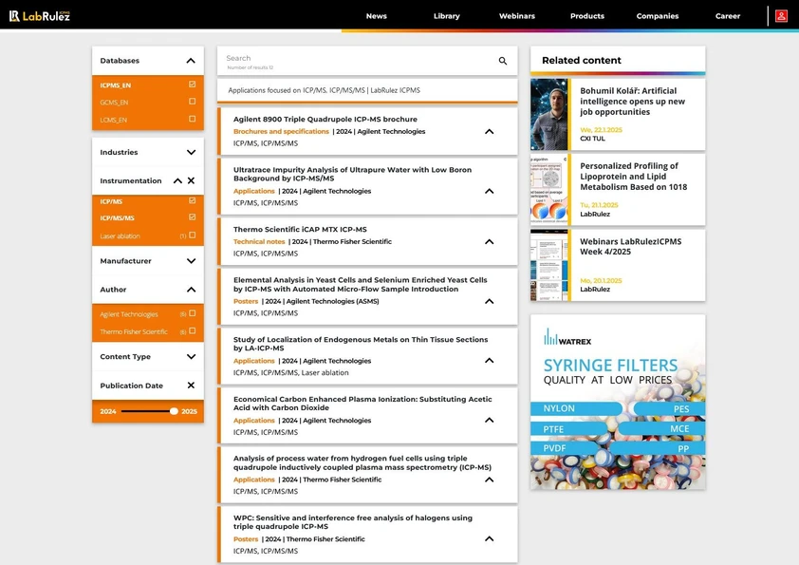Screen dimensions: 799x565
Task: Open the user account icon
Action: pos(781,16)
